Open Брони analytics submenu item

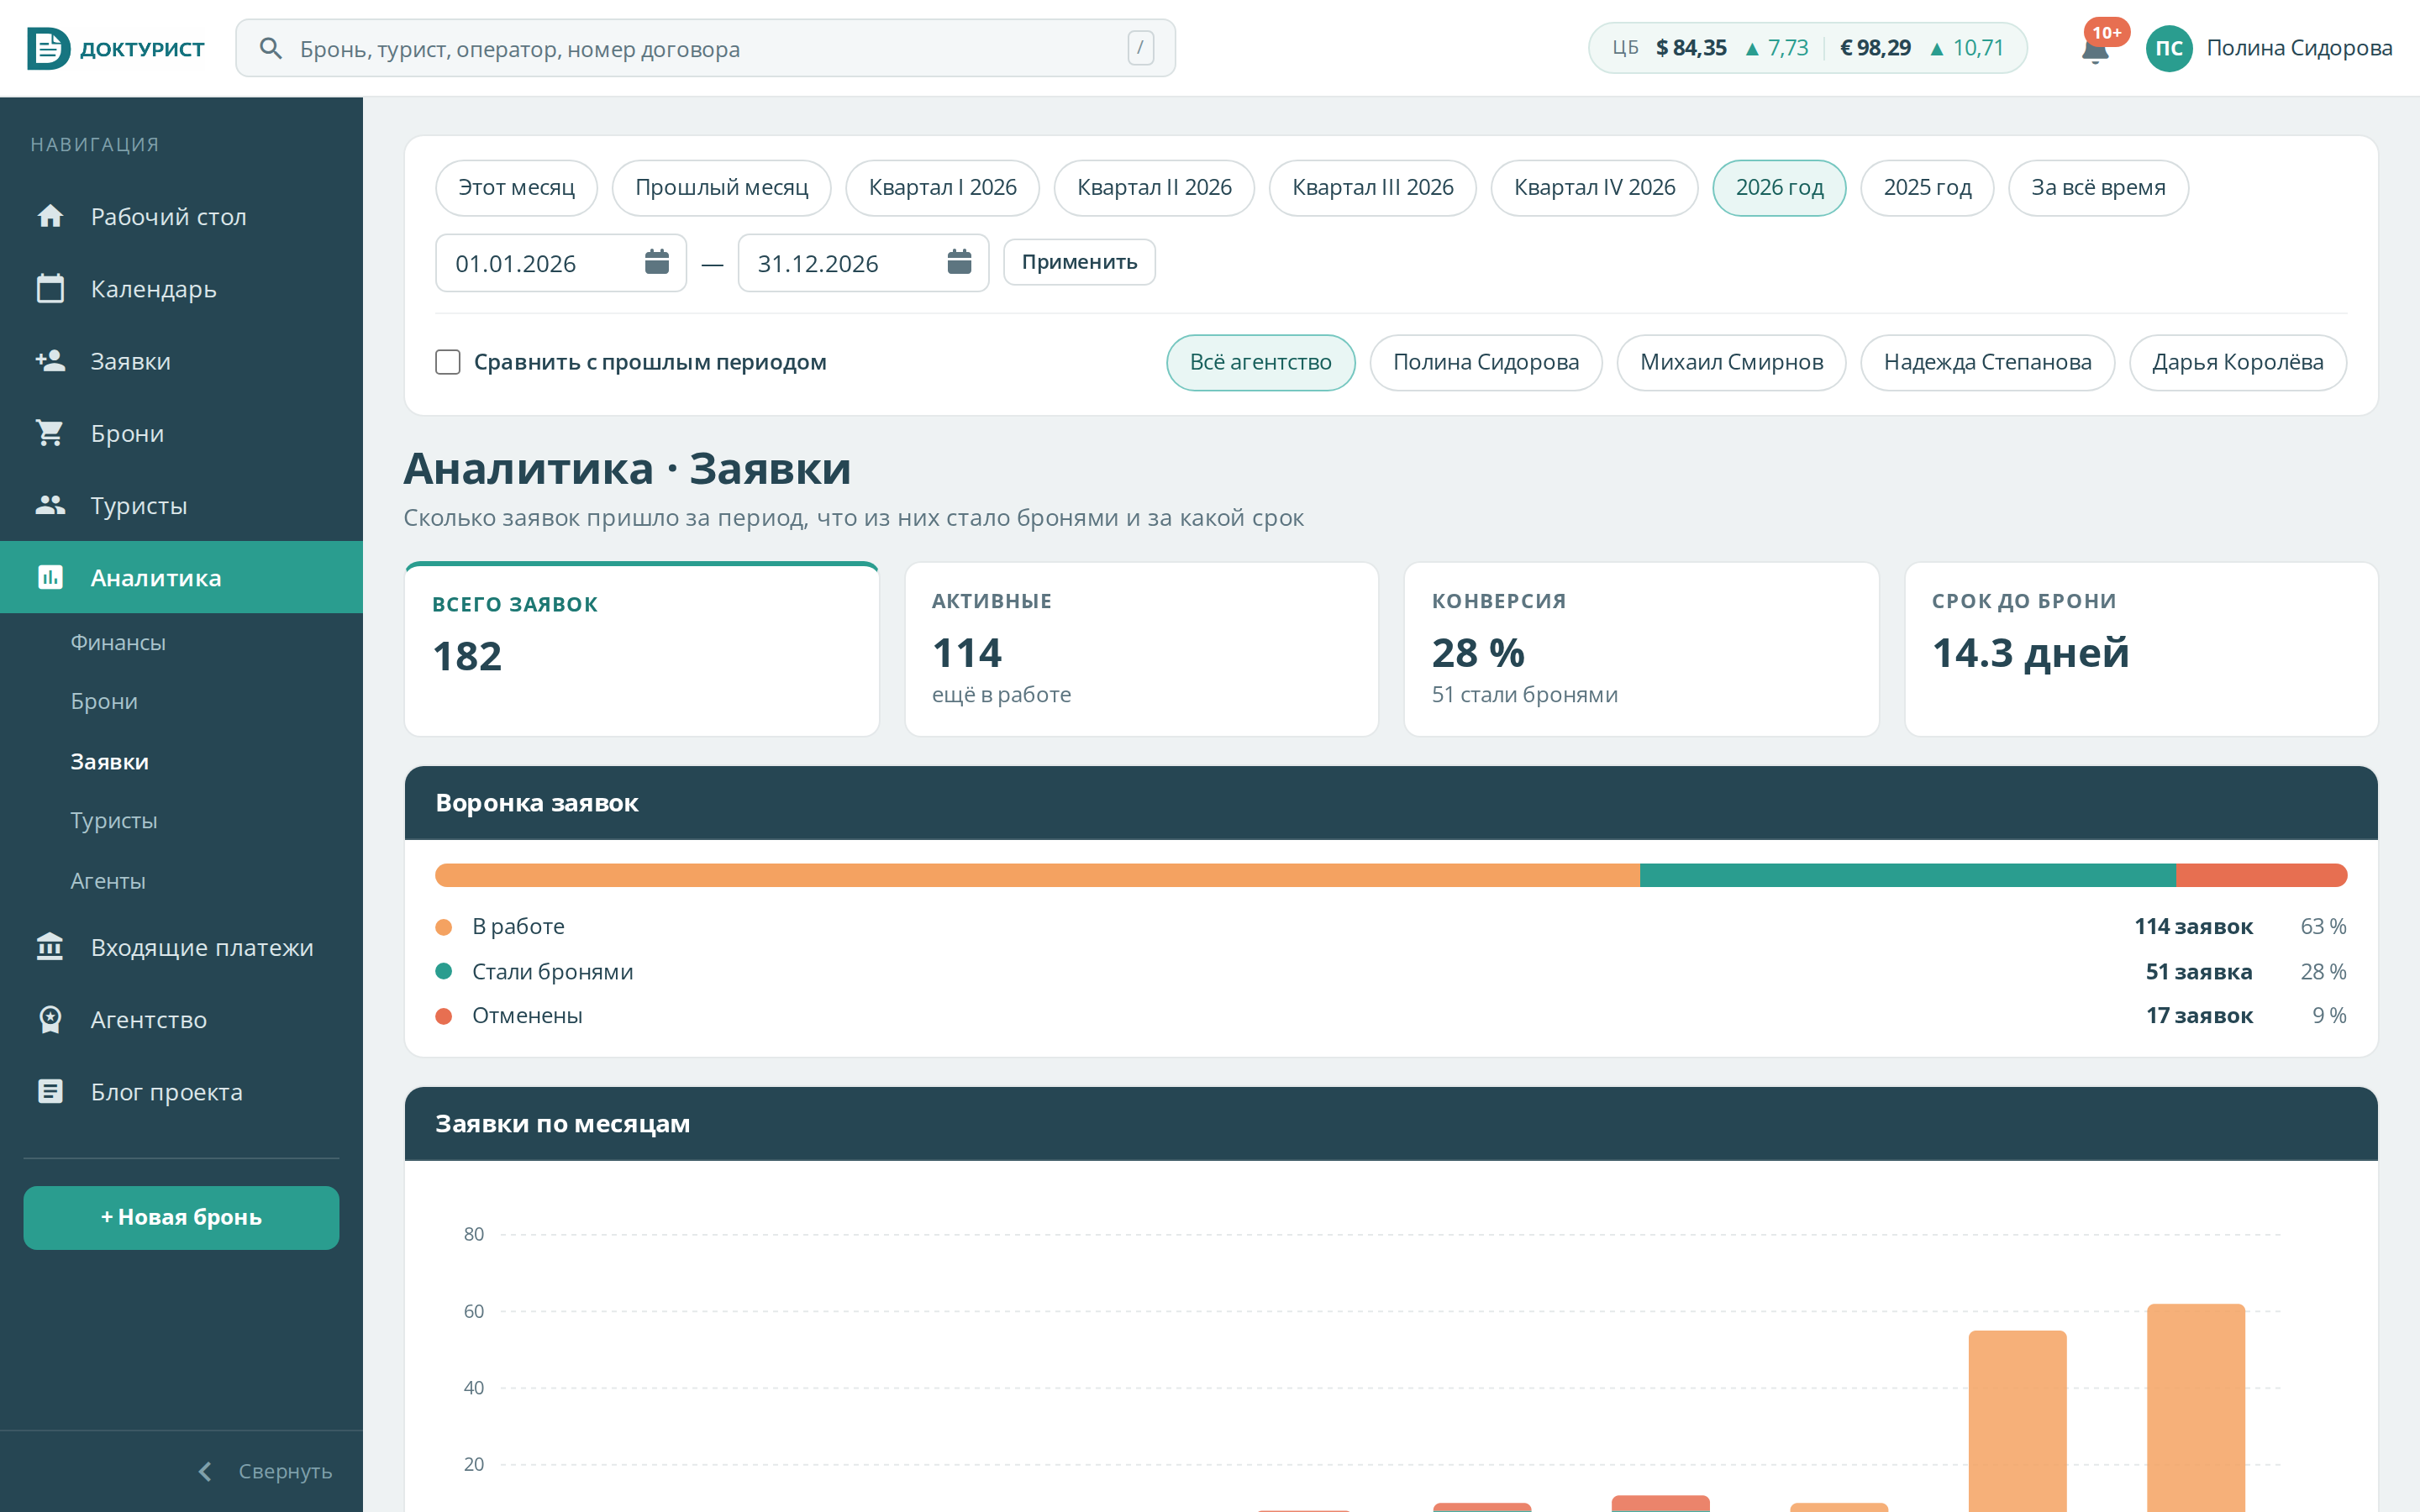point(104,701)
